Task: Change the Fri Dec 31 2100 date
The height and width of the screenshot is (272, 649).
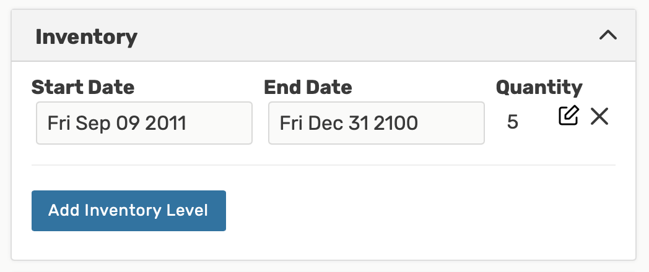Action: coord(376,123)
